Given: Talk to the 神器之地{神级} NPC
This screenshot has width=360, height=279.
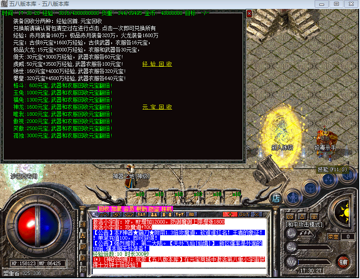Looking at the screenshot, I should 130,176.
